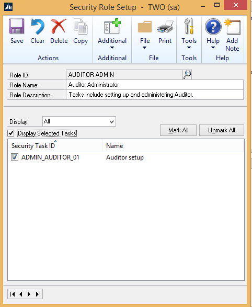Click the Save floppy disk icon
The image size is (252, 307).
point(17,27)
